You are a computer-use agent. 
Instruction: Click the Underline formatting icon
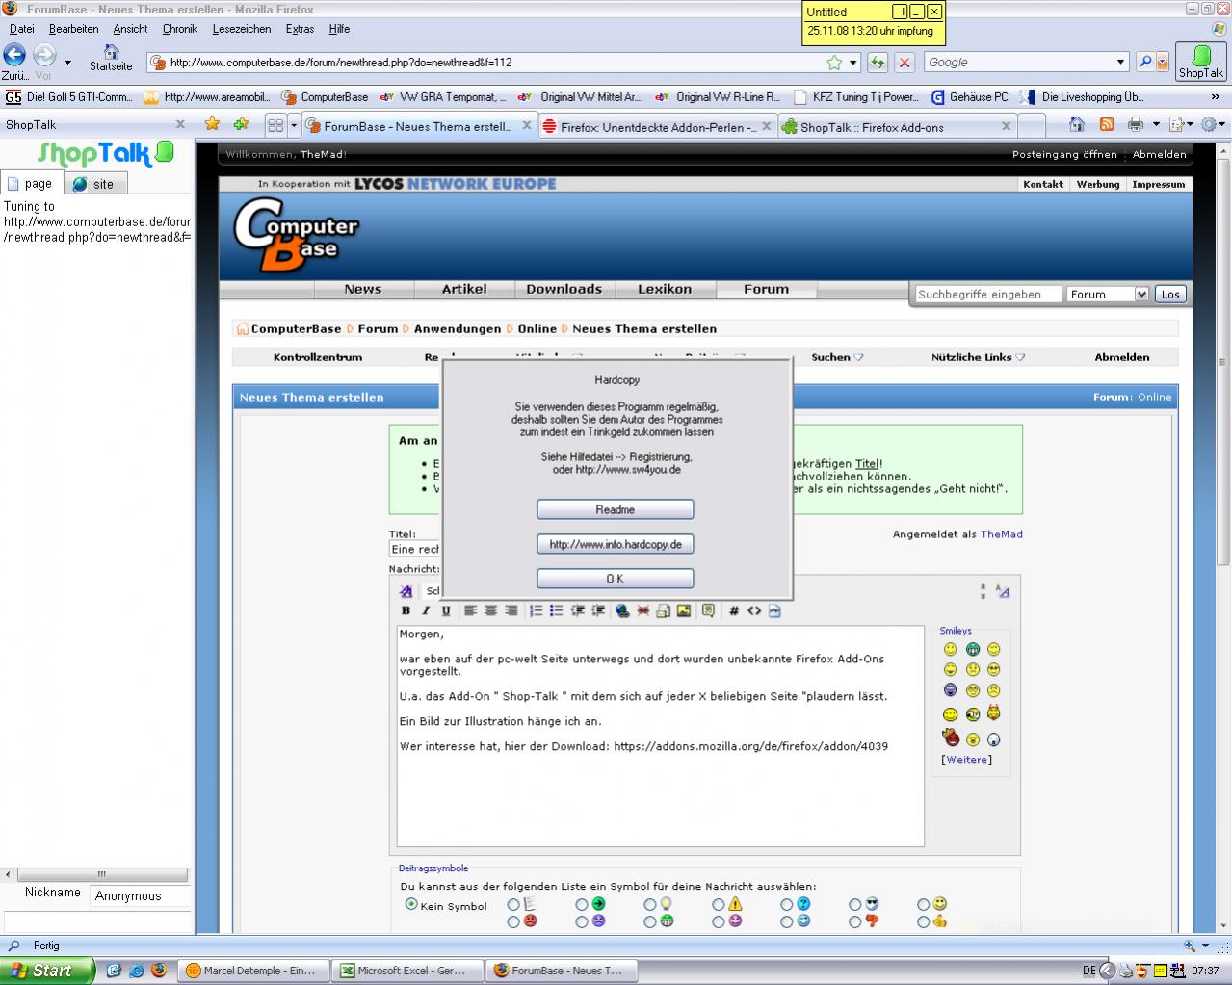(x=446, y=610)
